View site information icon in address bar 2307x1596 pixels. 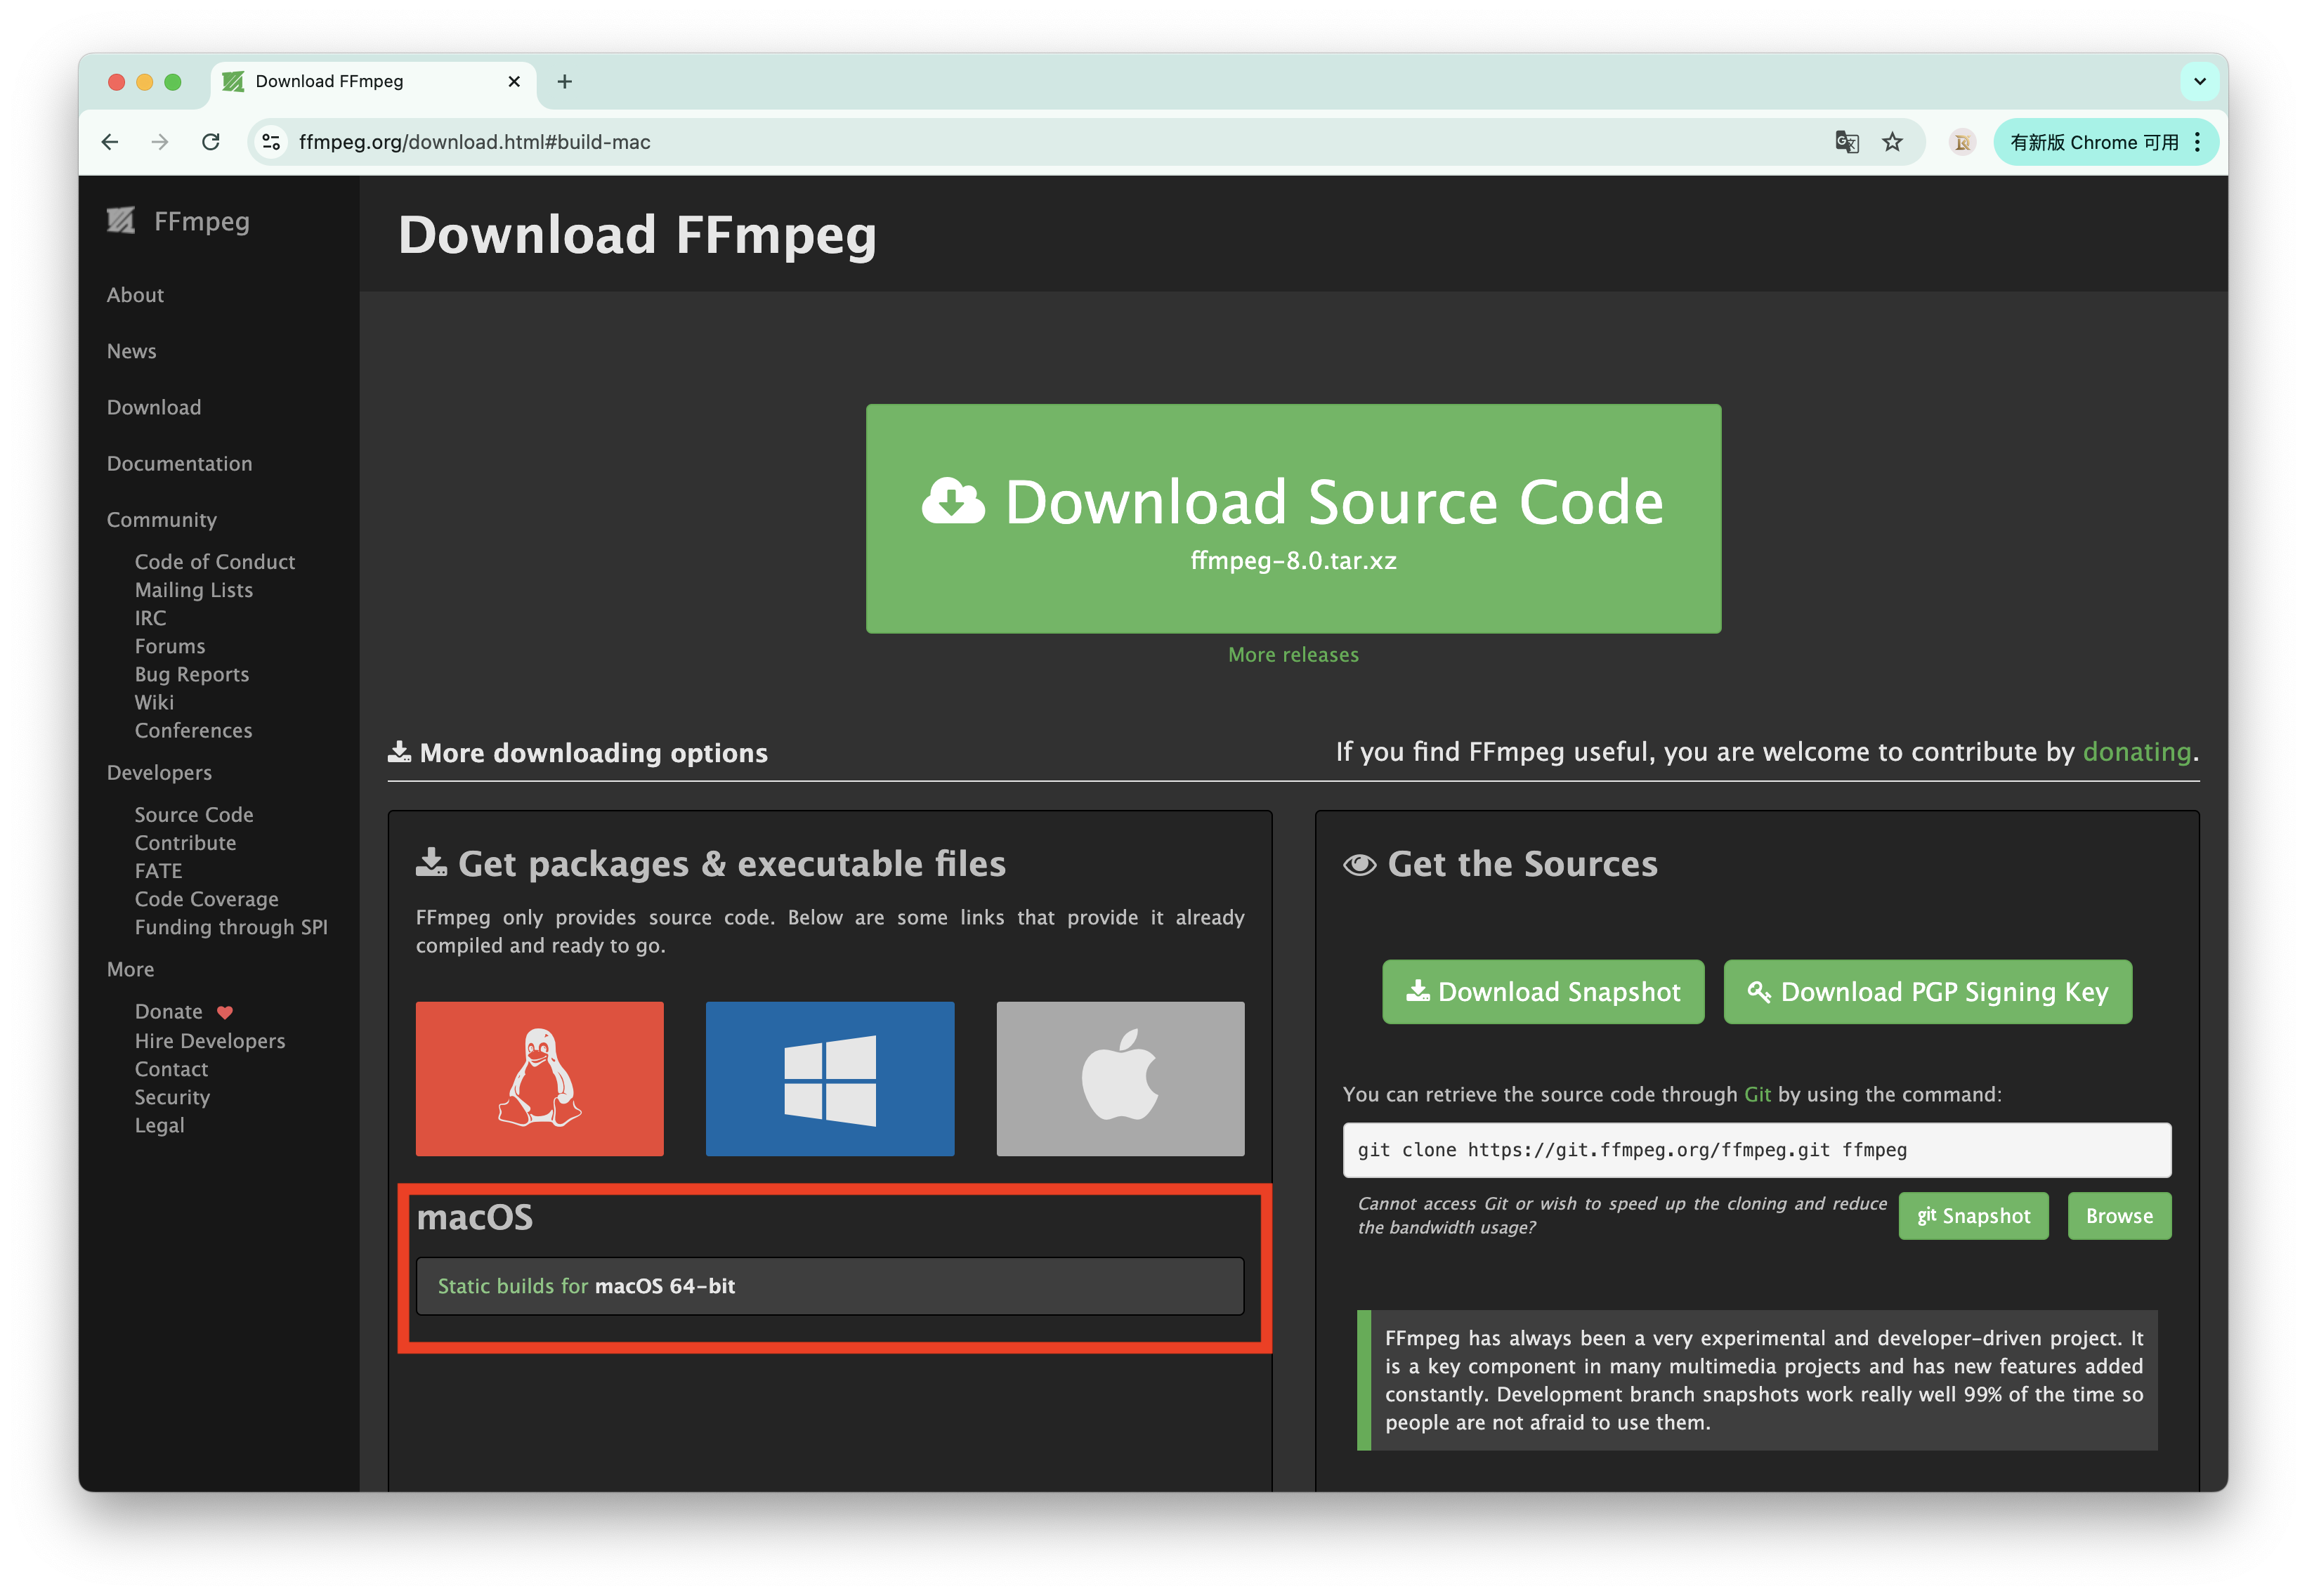point(271,142)
